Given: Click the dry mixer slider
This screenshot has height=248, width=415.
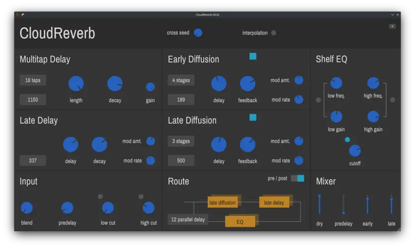Looking at the screenshot, I should [319, 203].
